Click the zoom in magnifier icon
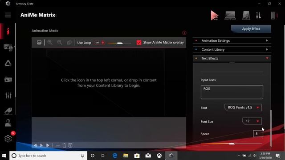This screenshot has height=160, width=285. (50, 43)
